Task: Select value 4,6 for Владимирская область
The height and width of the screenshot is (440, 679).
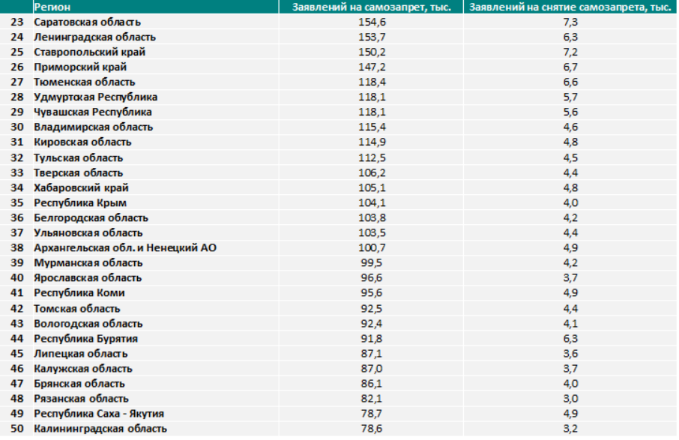Action: pyautogui.click(x=570, y=127)
